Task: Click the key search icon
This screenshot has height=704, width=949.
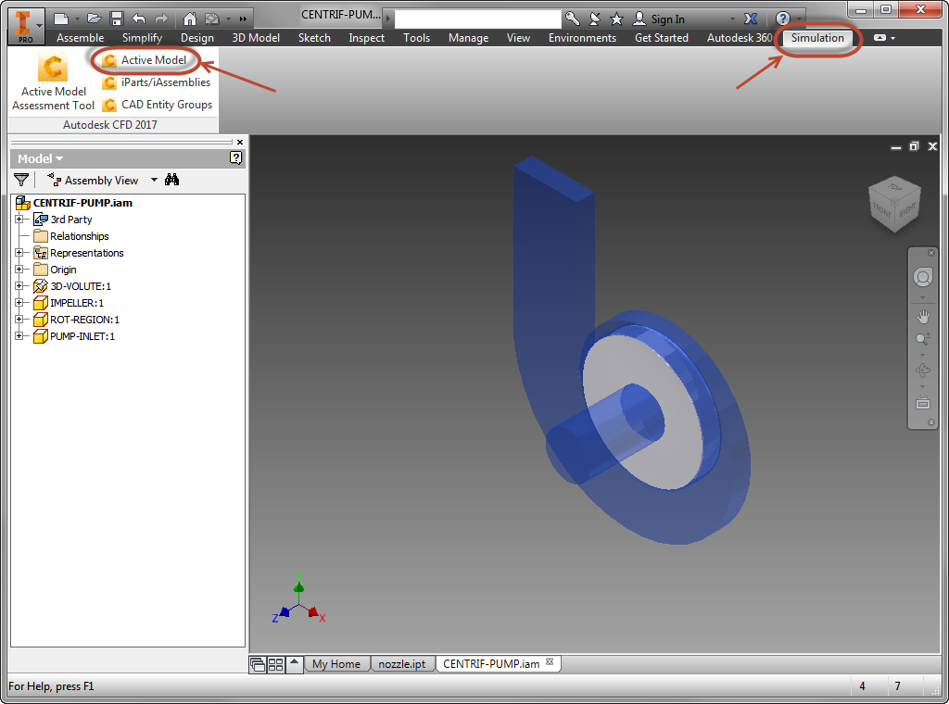Action: pyautogui.click(x=572, y=19)
